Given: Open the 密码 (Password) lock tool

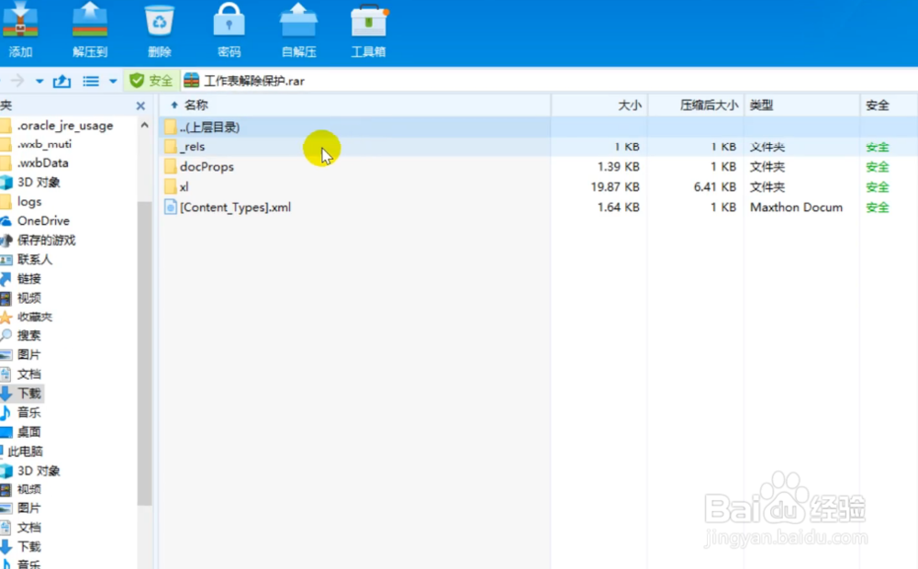Looking at the screenshot, I should click(229, 29).
